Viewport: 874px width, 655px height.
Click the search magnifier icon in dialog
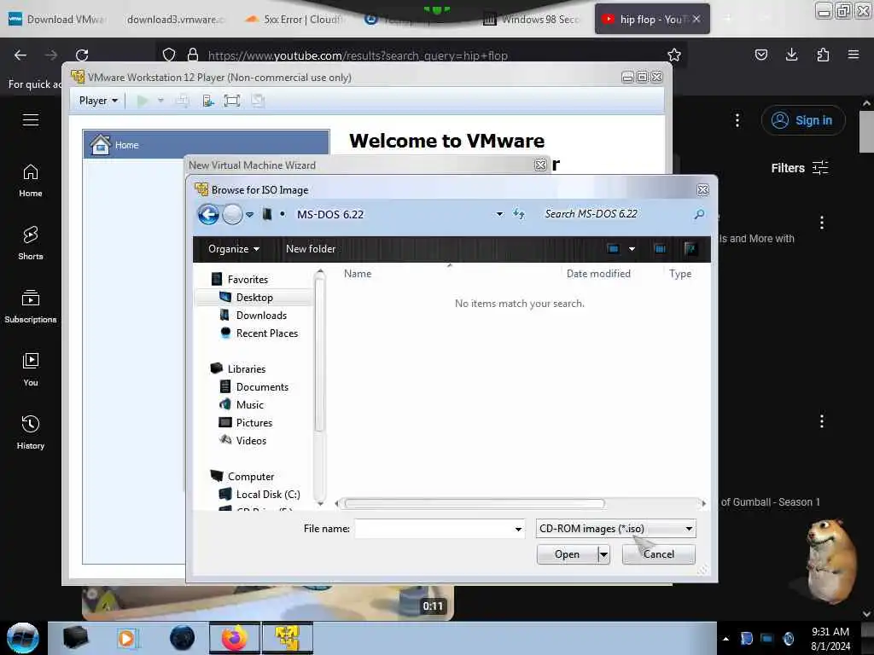coord(699,214)
